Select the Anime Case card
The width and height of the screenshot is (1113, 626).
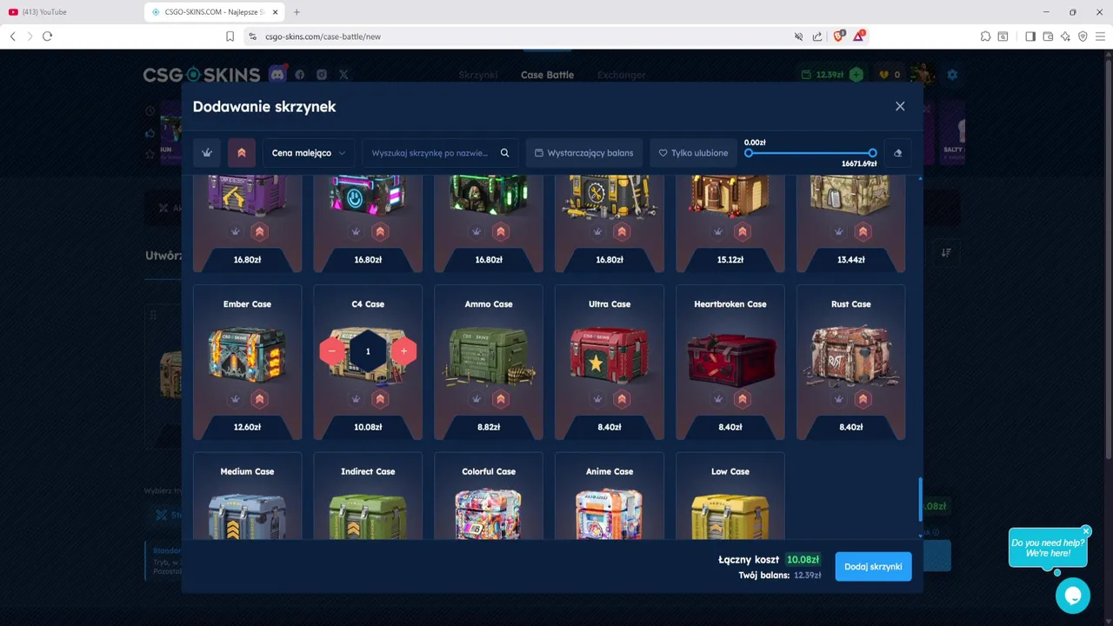pos(610,496)
